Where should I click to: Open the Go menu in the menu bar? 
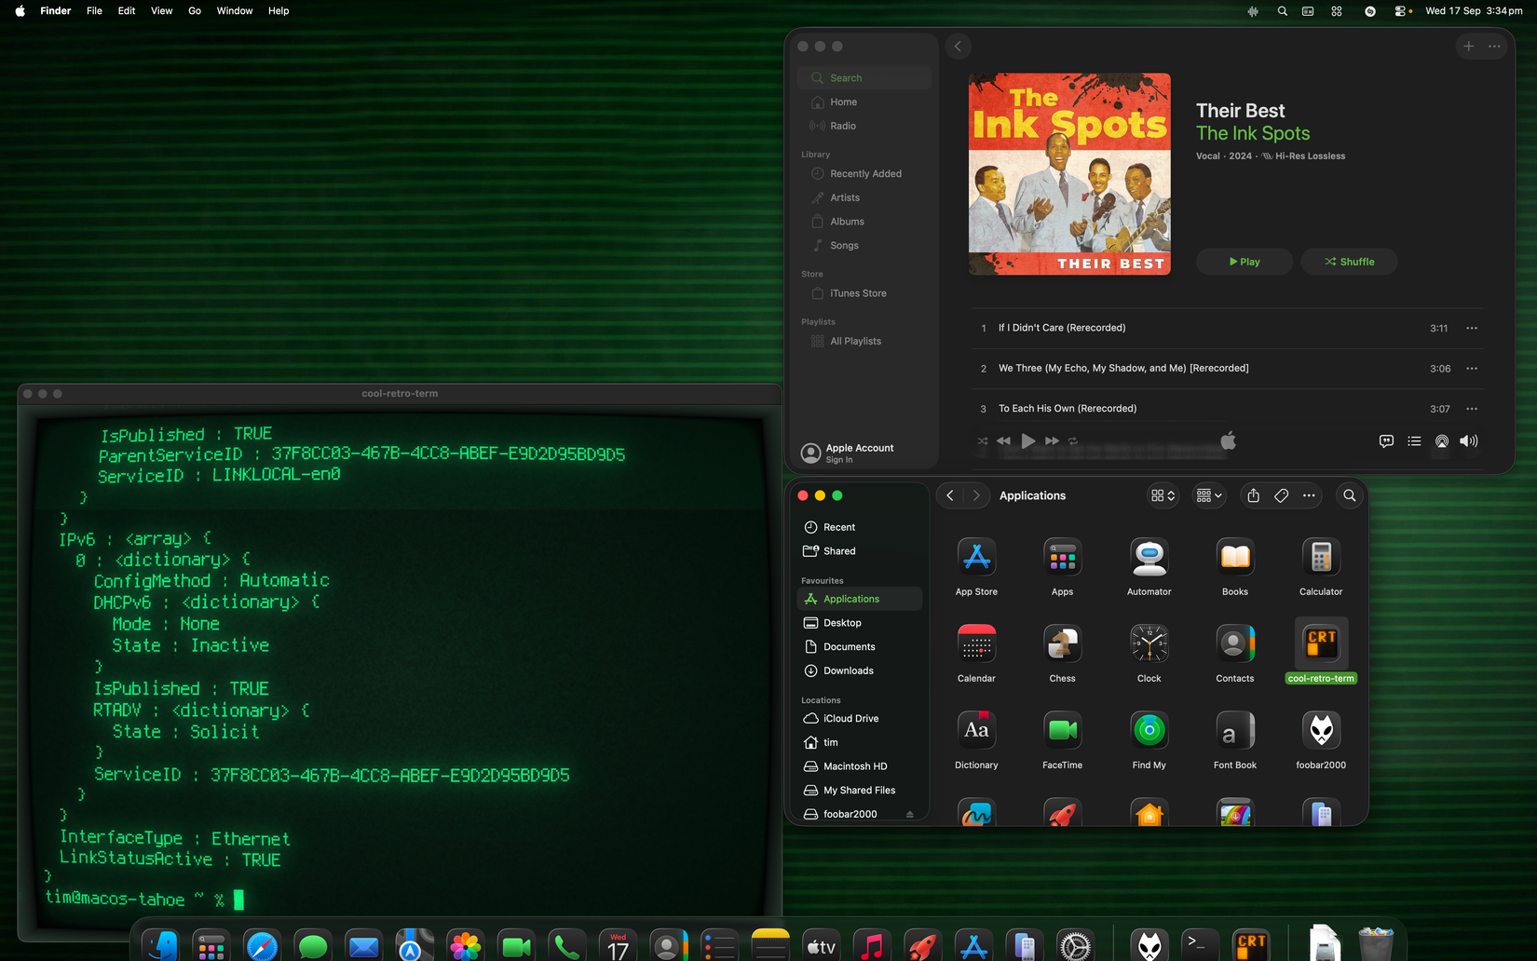click(194, 10)
